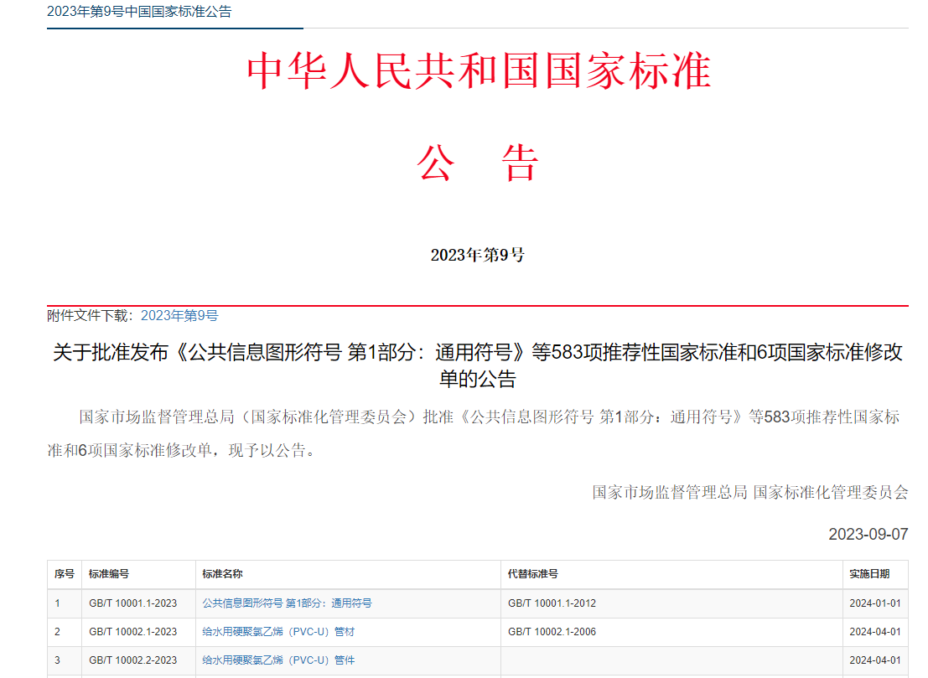Open the 2023年第9号 attachment download link
Image resolution: width=928 pixels, height=678 pixels.
tap(179, 316)
